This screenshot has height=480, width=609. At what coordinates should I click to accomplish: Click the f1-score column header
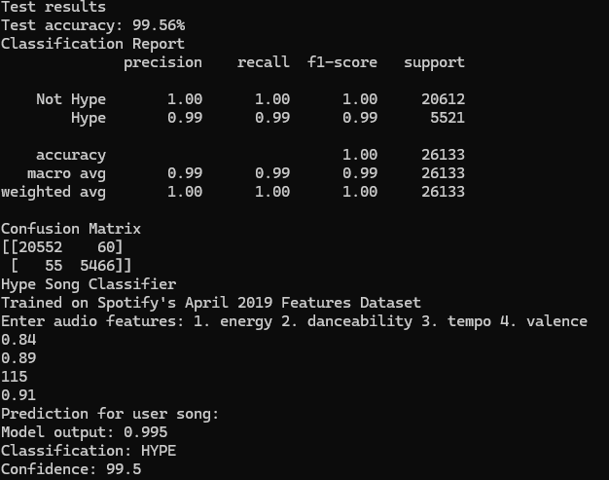tap(342, 62)
